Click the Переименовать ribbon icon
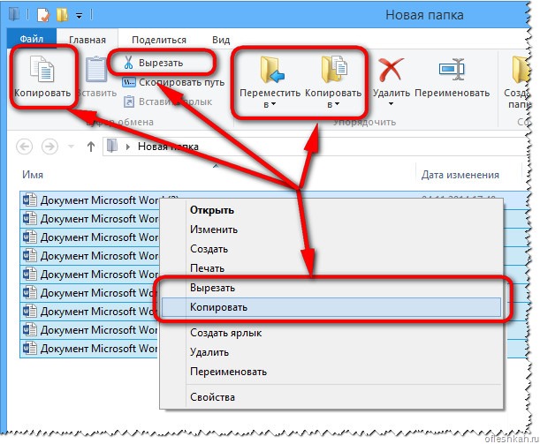Screen dimensions: 540x444 (452, 69)
